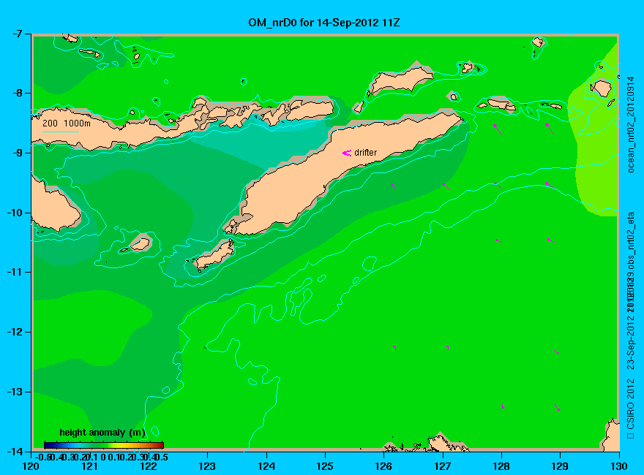Click the '123' longitude tick label
This screenshot has height=475, width=644.
pos(207,466)
